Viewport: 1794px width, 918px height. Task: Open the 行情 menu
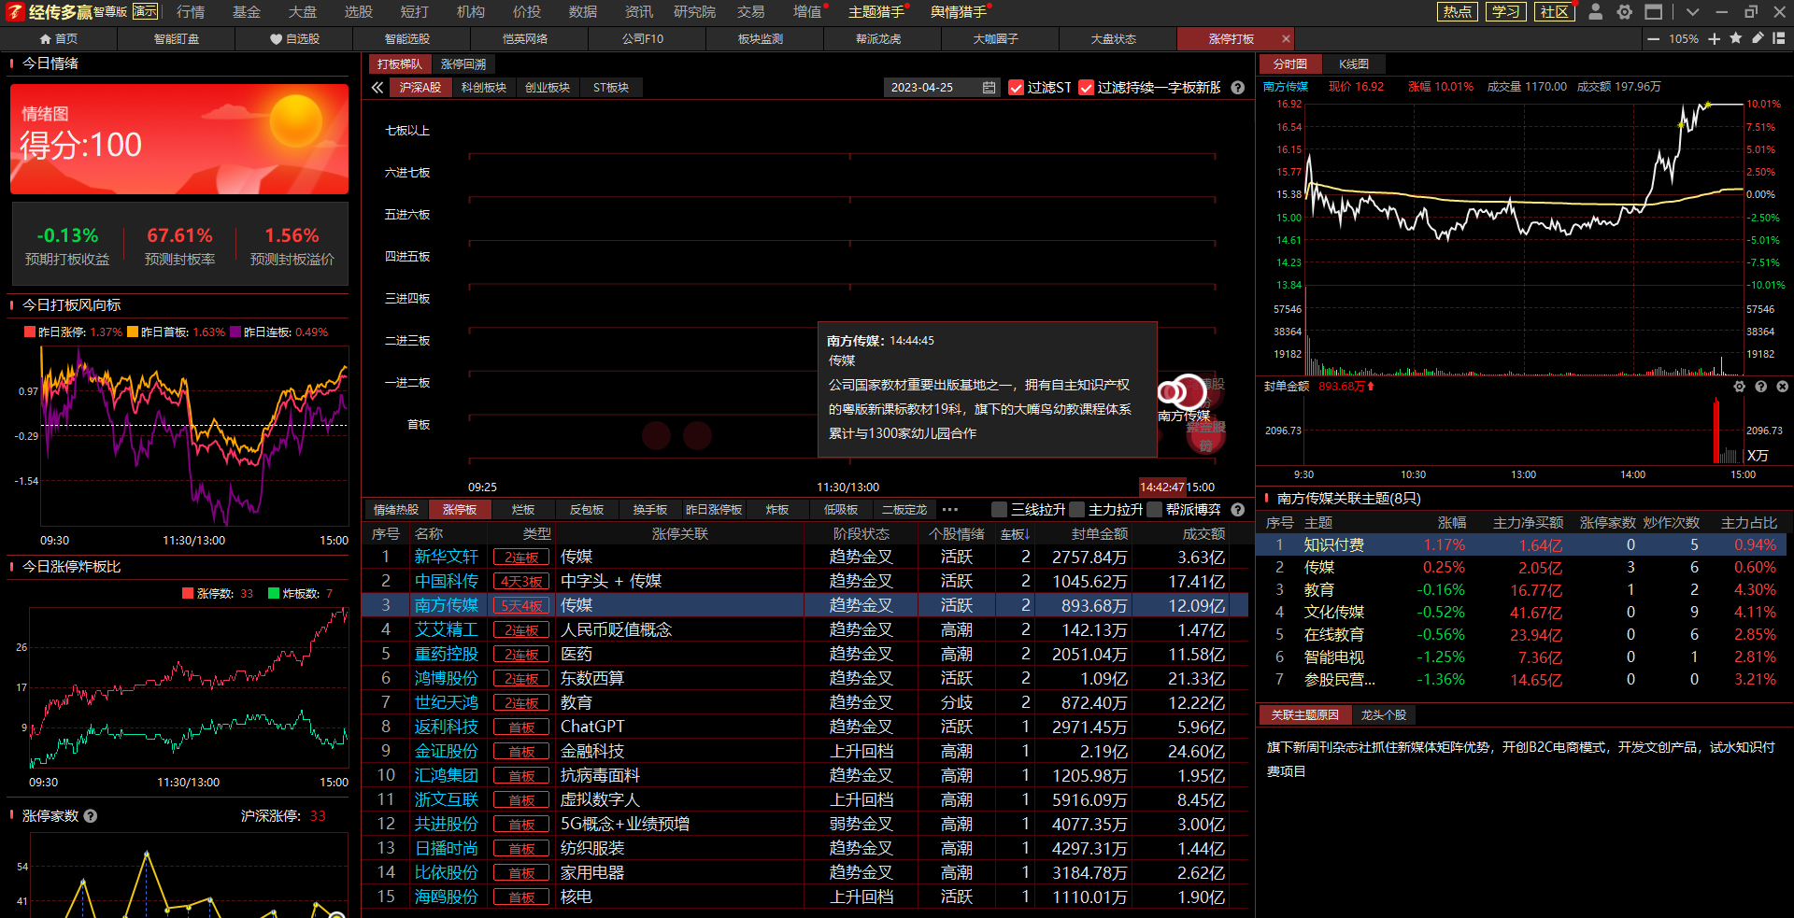(x=191, y=12)
